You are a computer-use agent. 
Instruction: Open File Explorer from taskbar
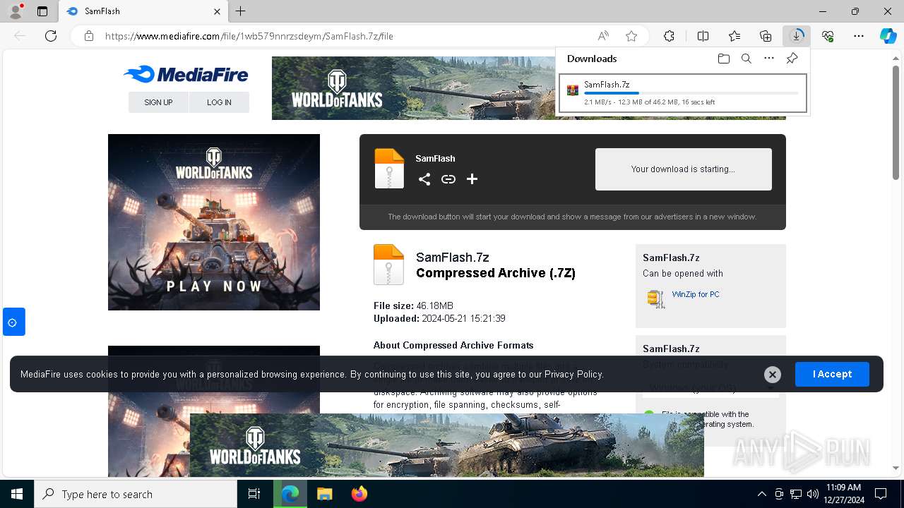pos(324,494)
